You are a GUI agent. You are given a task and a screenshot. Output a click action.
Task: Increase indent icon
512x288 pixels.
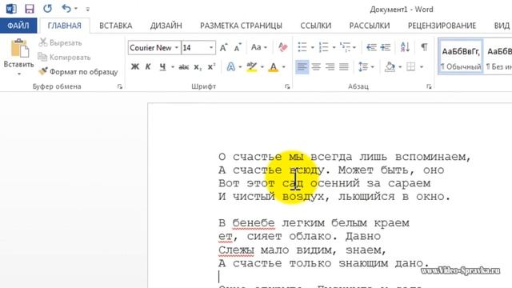(x=386, y=47)
